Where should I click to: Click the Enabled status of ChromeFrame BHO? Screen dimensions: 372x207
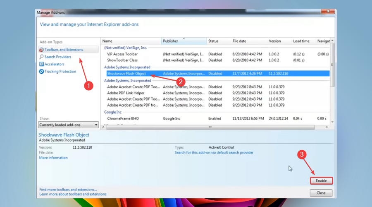(215, 118)
